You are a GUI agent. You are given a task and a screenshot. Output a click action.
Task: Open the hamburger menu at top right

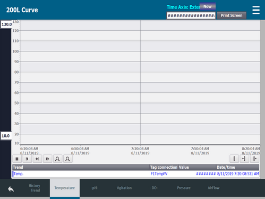256,10
